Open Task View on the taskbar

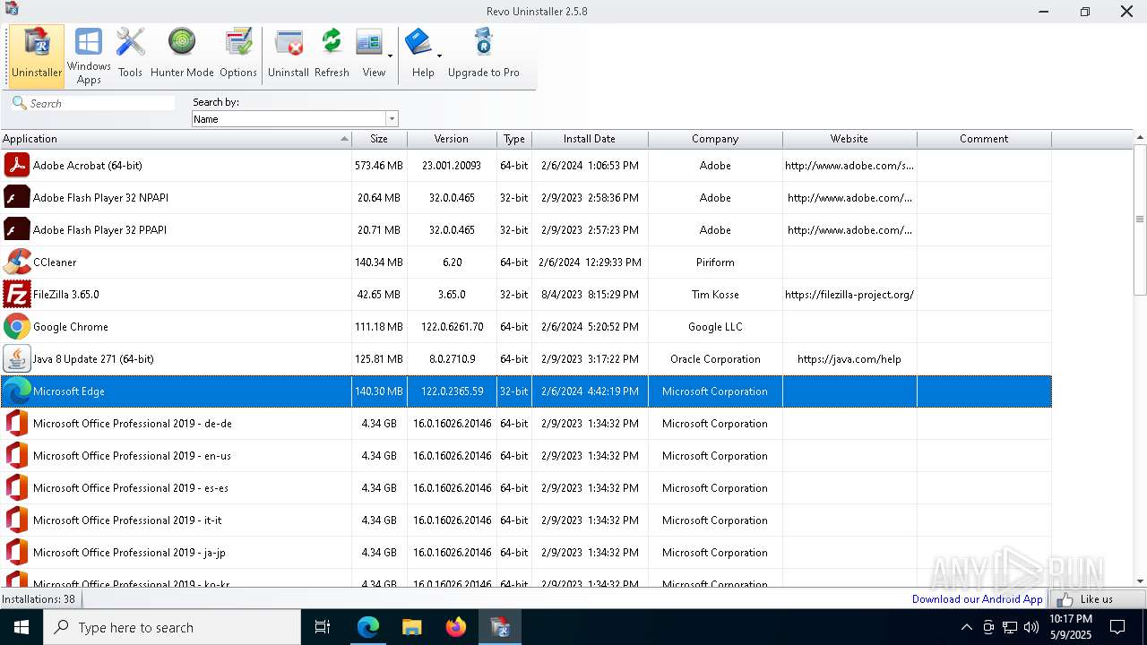(x=323, y=627)
